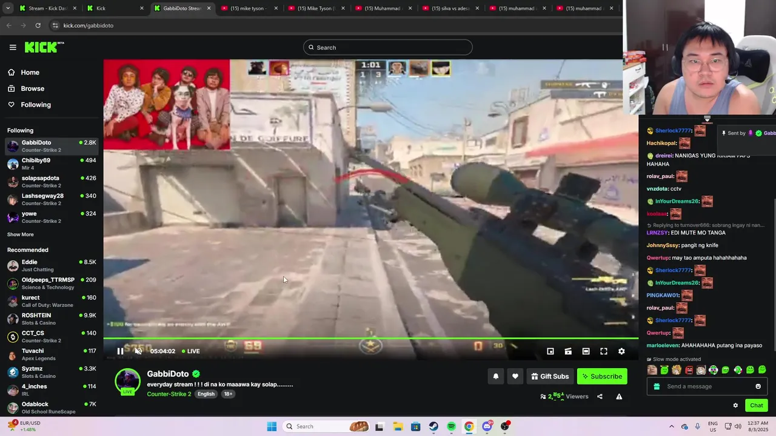Click GabbiDoto streamer avatar

[x=127, y=381]
